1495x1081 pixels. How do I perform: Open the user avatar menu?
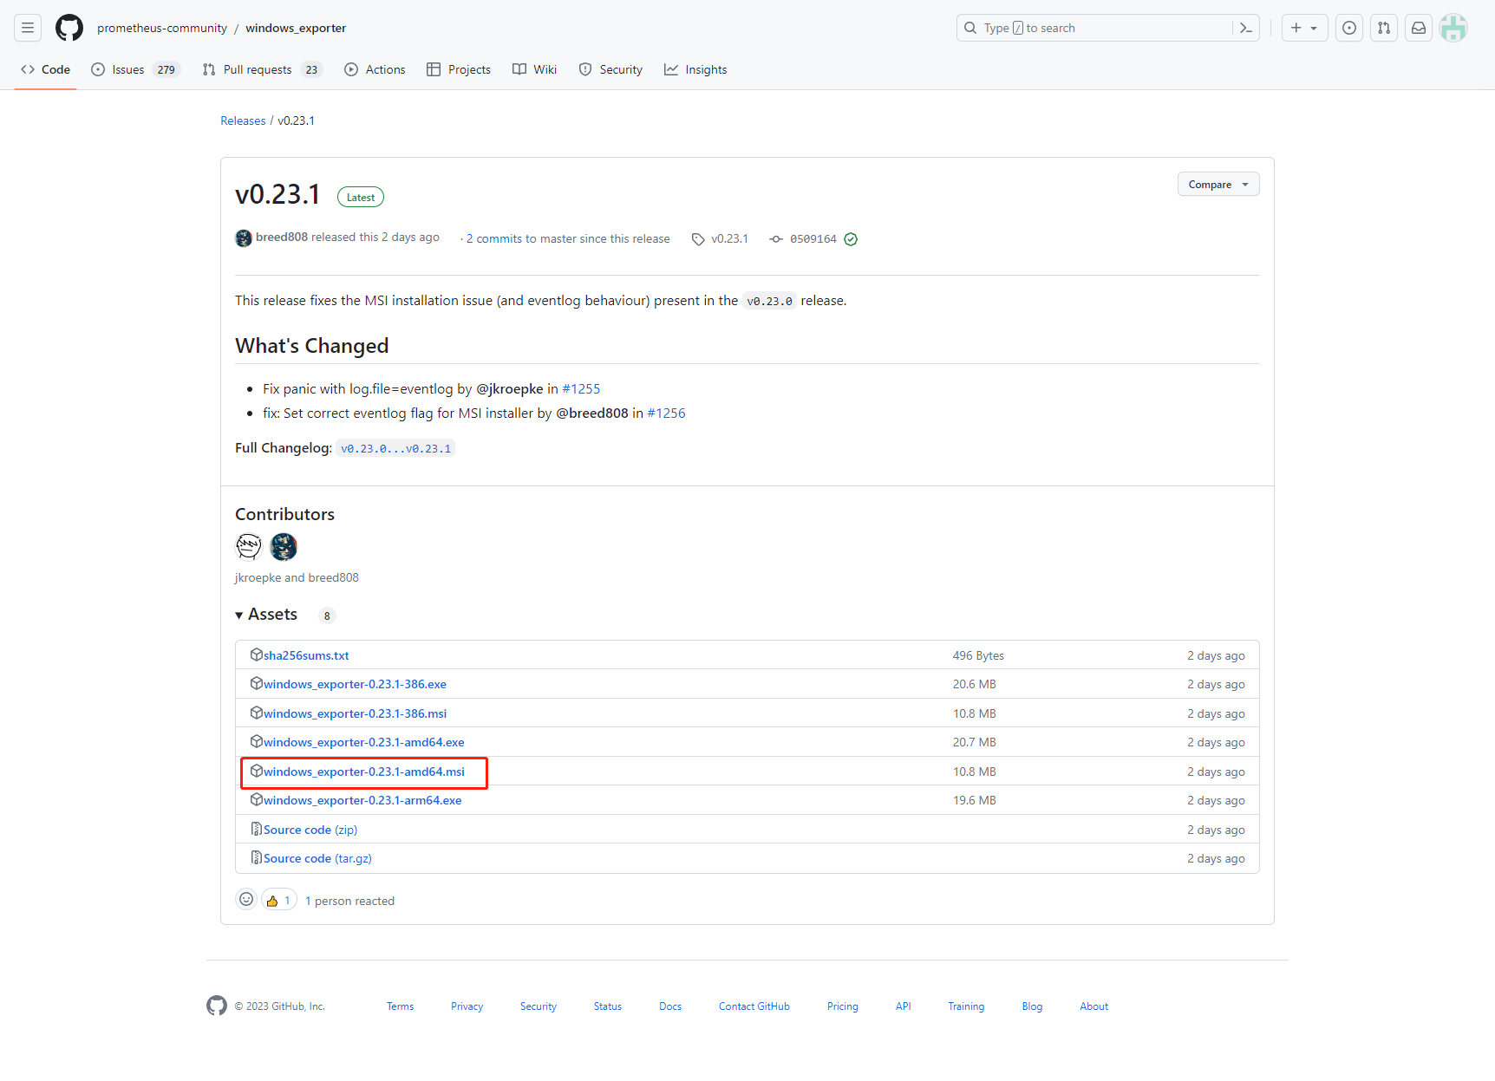(x=1453, y=28)
